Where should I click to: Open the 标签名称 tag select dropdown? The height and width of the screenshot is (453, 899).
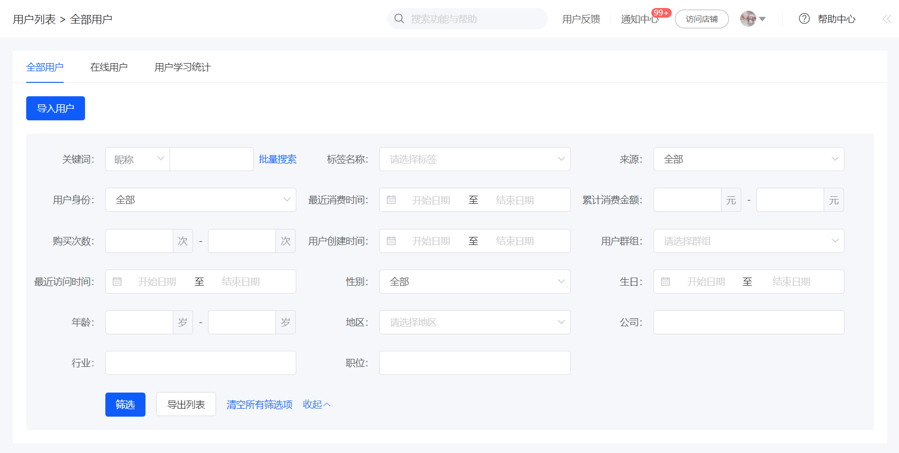(474, 159)
